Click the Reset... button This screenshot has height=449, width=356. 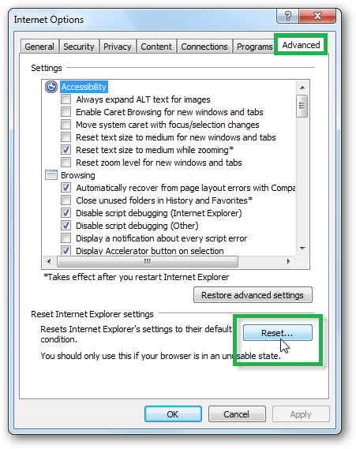[277, 333]
